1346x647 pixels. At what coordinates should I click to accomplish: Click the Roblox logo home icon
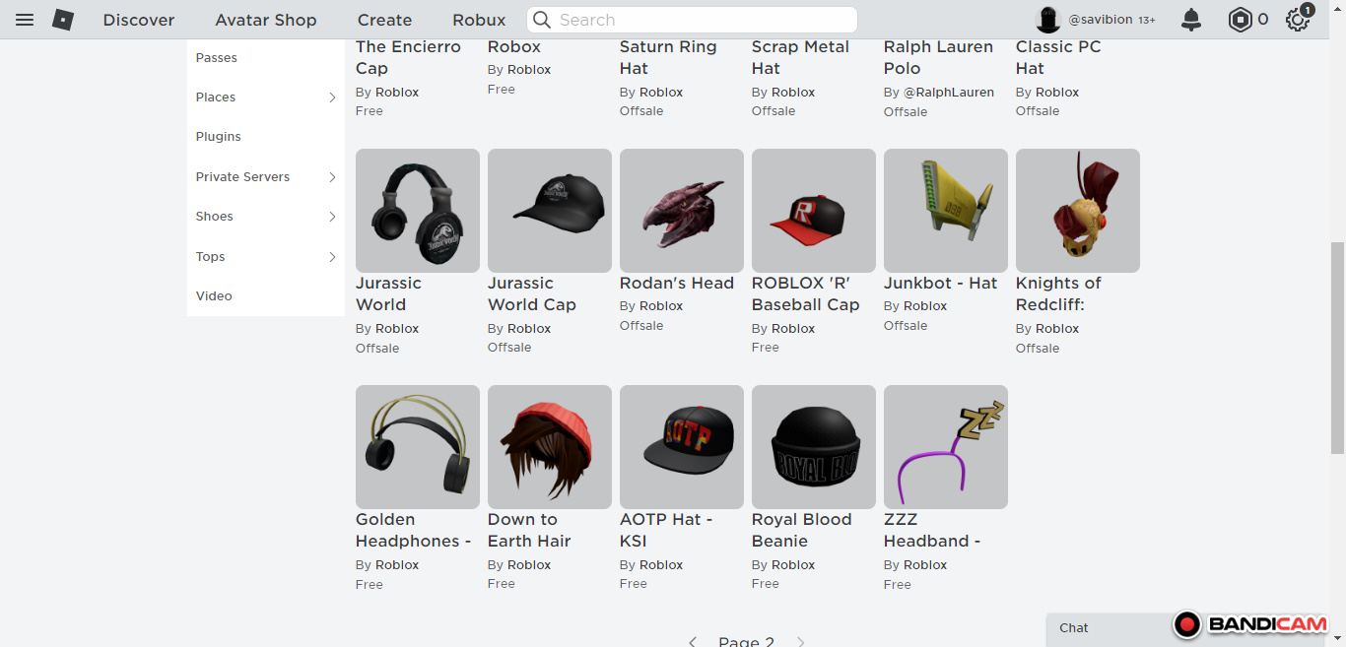click(x=63, y=20)
